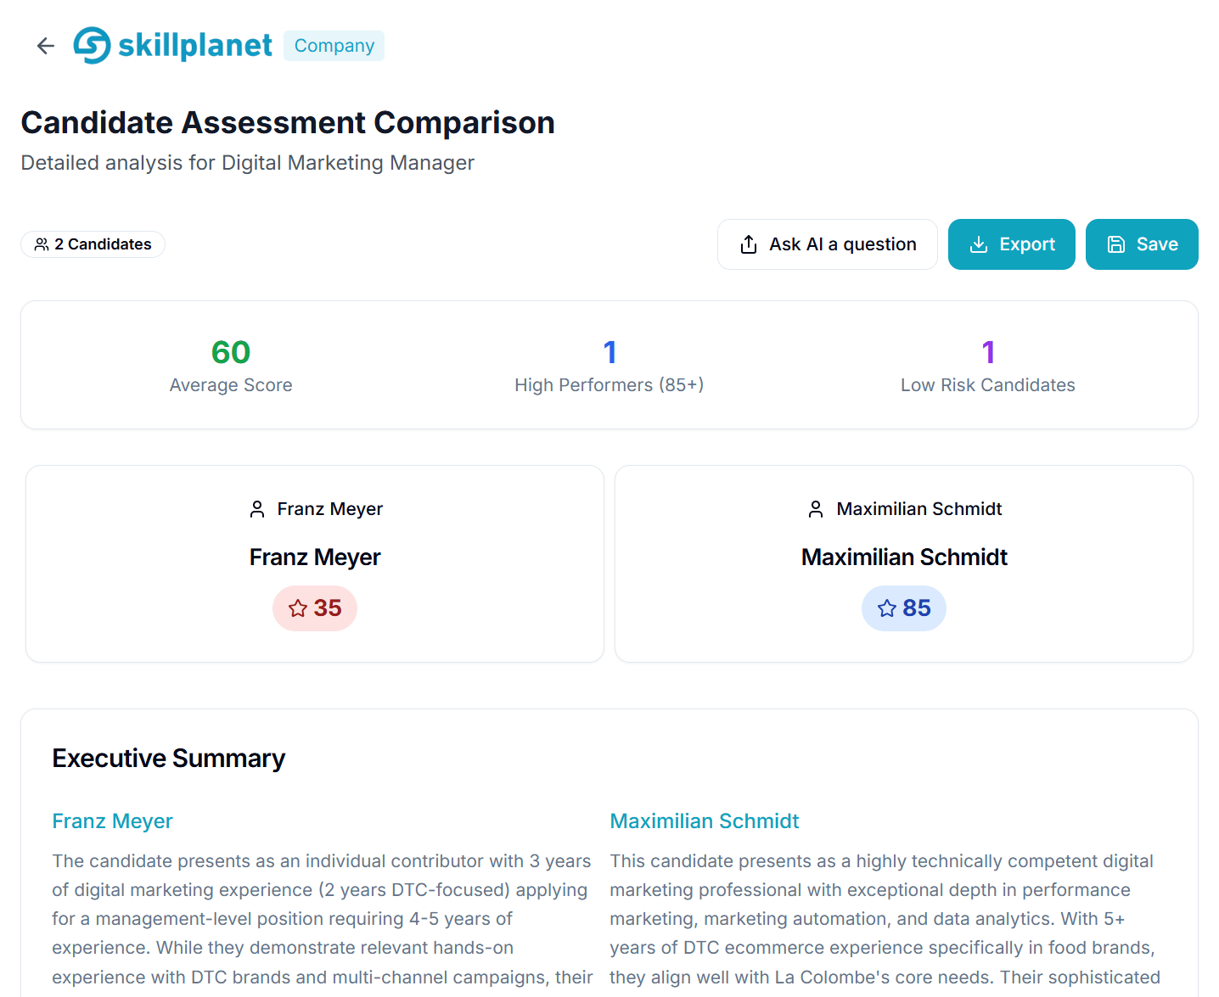The width and height of the screenshot is (1219, 997).
Task: Export the candidate comparison
Action: pos(1011,244)
